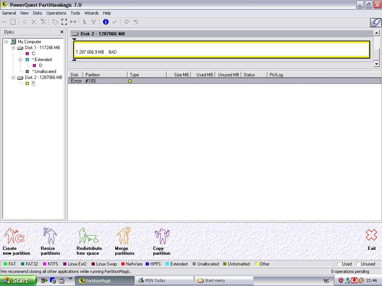Click the Apply changes circle icon
Viewport: 382px width, 286px height.
126,22
